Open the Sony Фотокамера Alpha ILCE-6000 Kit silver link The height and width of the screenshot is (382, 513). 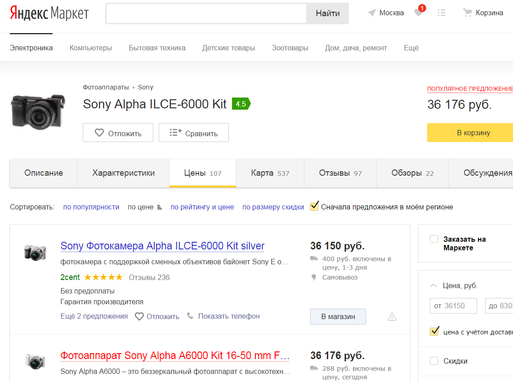(162, 246)
